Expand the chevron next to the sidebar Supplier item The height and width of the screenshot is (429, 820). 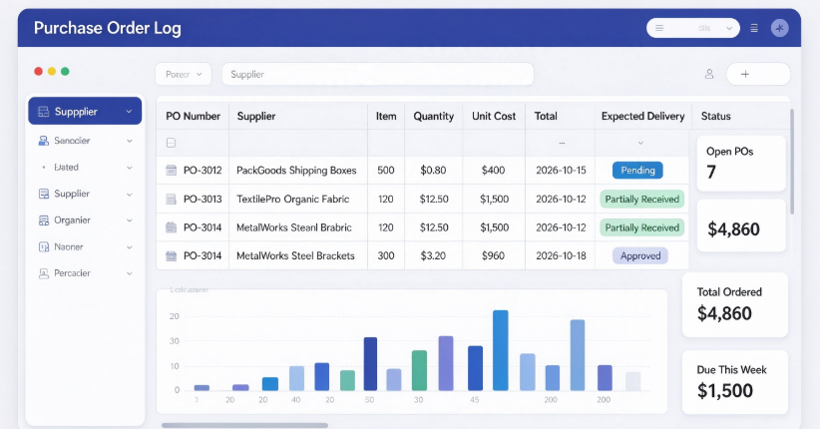pos(129,195)
